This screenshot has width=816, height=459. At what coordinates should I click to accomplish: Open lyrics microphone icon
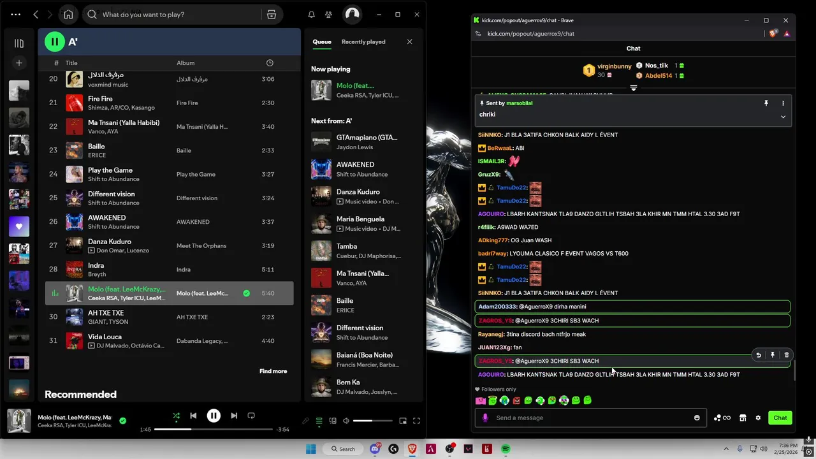305,421
